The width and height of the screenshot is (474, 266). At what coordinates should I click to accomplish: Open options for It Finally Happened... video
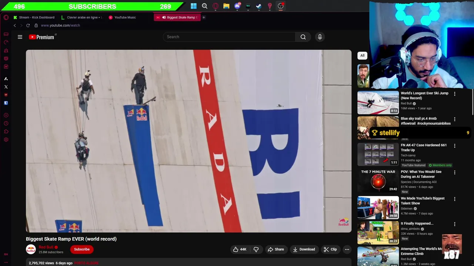point(455,224)
